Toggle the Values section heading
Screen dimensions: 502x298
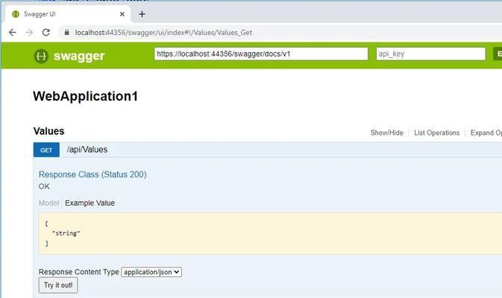[48, 131]
